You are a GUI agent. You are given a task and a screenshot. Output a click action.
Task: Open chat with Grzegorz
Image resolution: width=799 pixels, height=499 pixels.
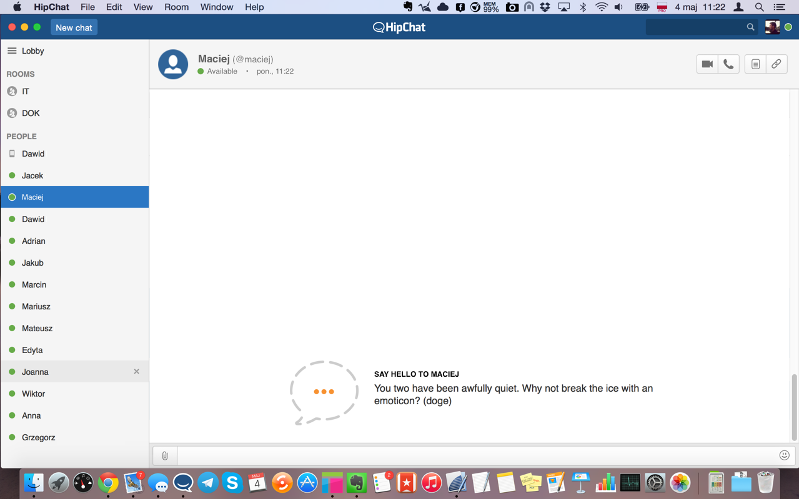tap(39, 437)
